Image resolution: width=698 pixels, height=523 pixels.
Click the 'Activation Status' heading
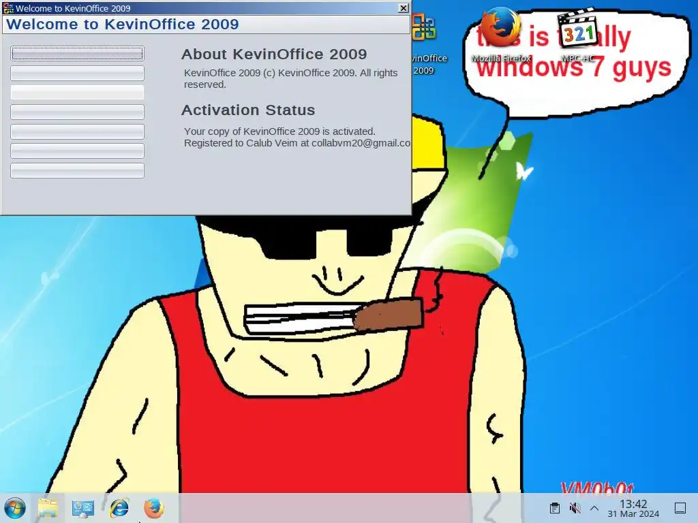[x=248, y=110]
